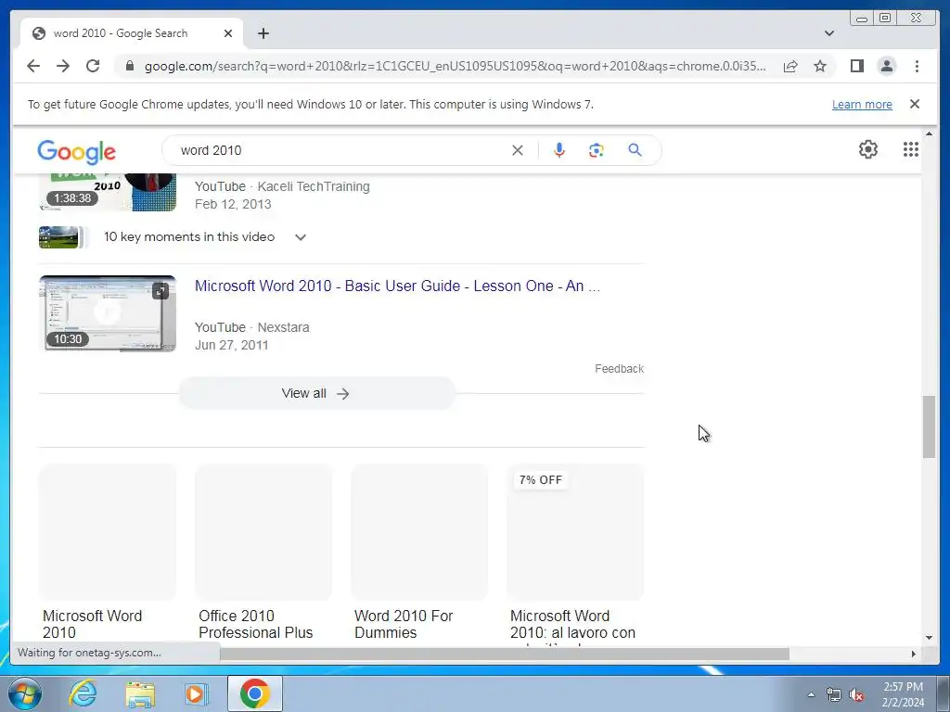The image size is (950, 712).
Task: Go back to the previous page
Action: click(x=33, y=66)
